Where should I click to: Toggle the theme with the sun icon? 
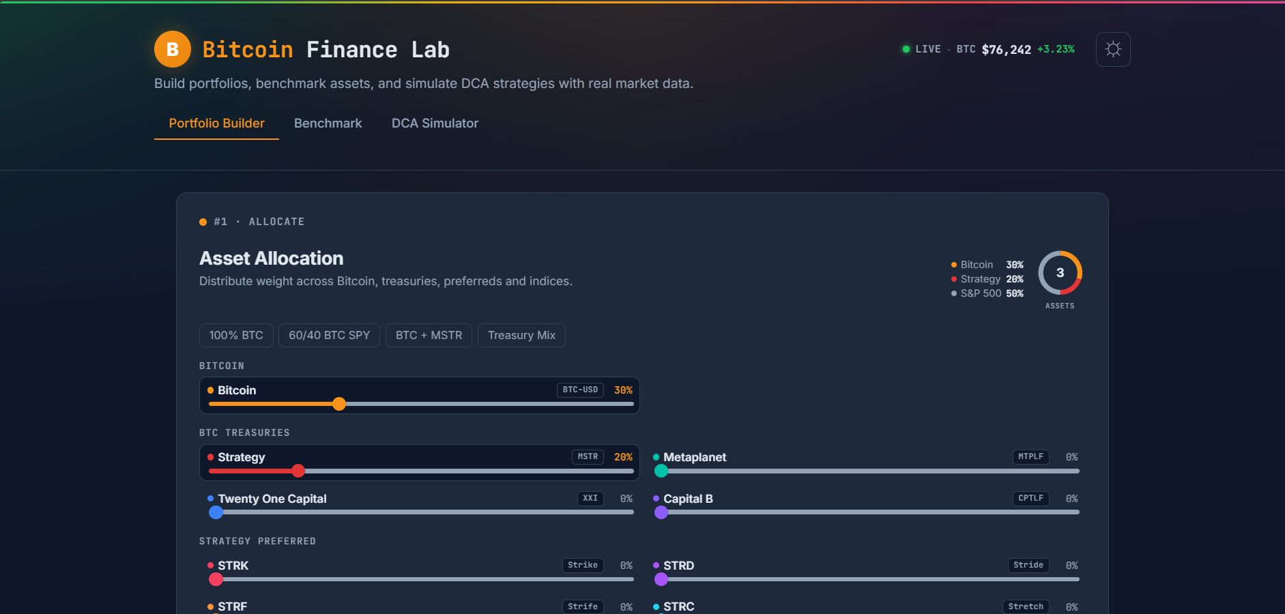1113,49
